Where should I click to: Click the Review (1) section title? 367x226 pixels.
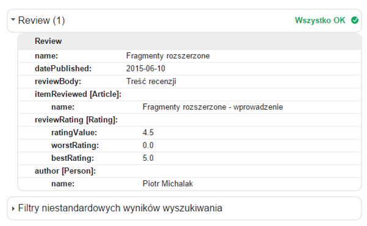point(42,20)
